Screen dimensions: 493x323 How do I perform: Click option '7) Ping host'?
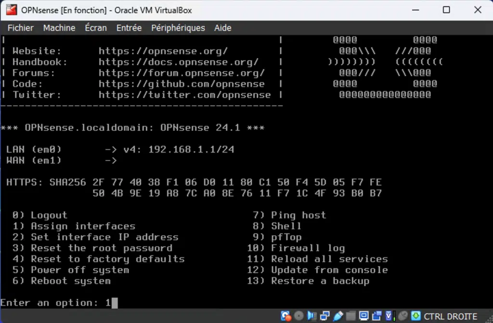289,215
